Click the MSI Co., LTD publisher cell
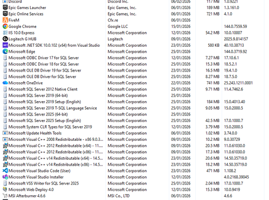This screenshot has height=200, width=269. click(x=118, y=196)
